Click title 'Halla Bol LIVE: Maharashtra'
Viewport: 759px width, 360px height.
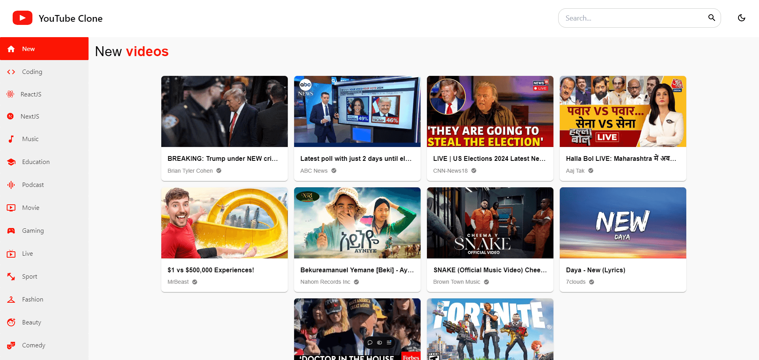[621, 158]
